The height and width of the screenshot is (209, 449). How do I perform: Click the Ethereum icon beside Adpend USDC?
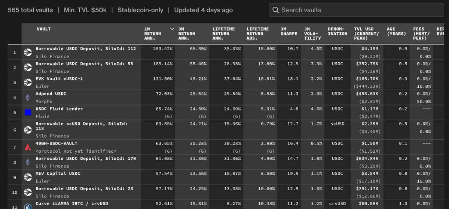pyautogui.click(x=28, y=97)
